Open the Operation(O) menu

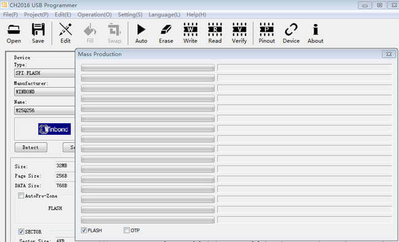pyautogui.click(x=95, y=15)
